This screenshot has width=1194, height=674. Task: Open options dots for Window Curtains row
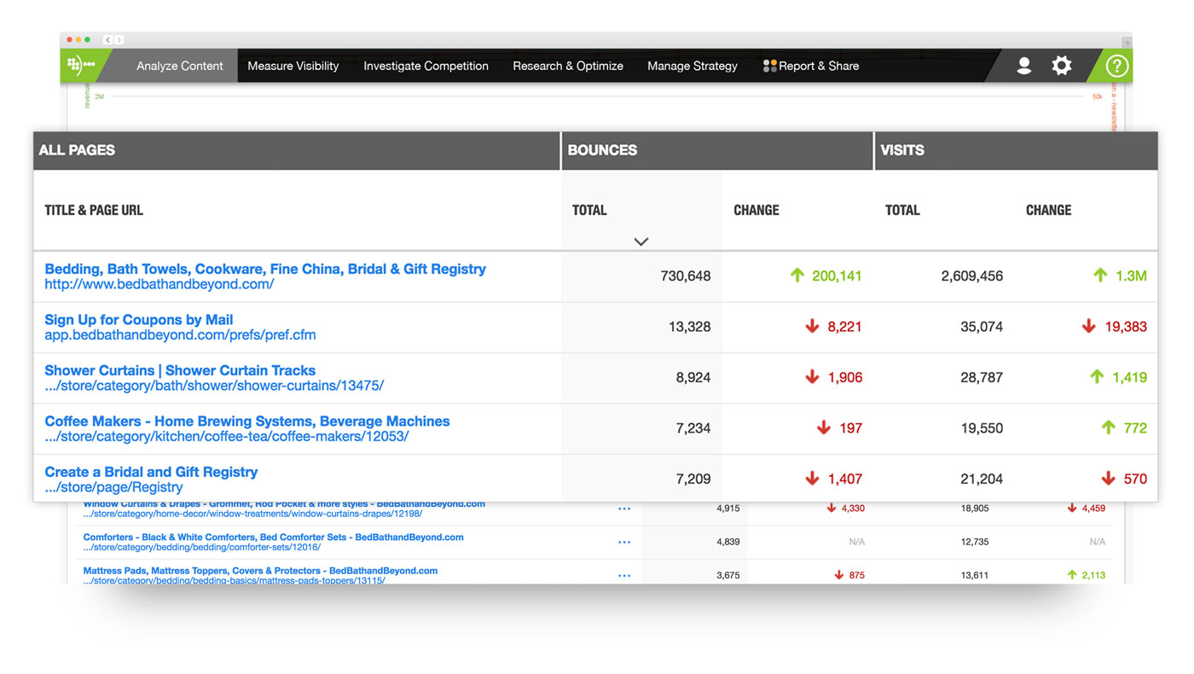[x=624, y=508]
